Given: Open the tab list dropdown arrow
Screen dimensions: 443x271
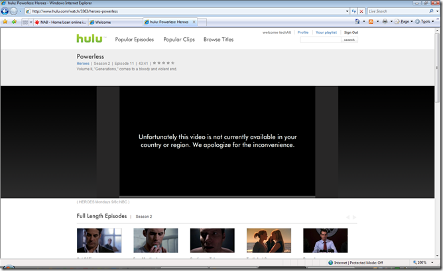Looking at the screenshot, I should 31,22.
